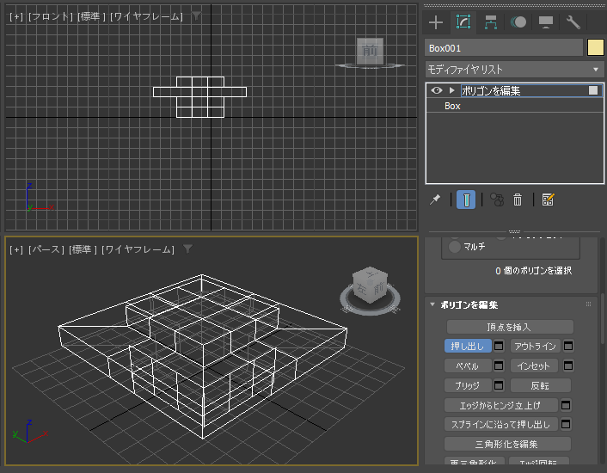This screenshot has height=473, width=607.
Task: Open front viewport [標準] menu
Action: pyautogui.click(x=91, y=16)
